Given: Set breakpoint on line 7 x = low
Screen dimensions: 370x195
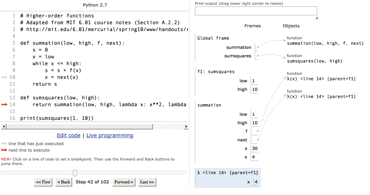Looking at the screenshot, I should tap(43, 57).
